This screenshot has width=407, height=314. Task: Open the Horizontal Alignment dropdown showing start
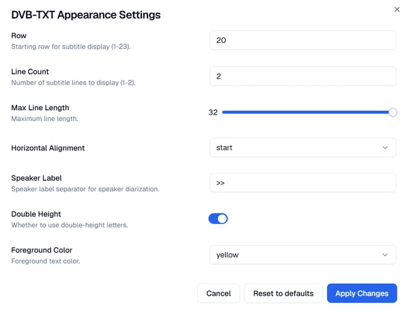[303, 147]
